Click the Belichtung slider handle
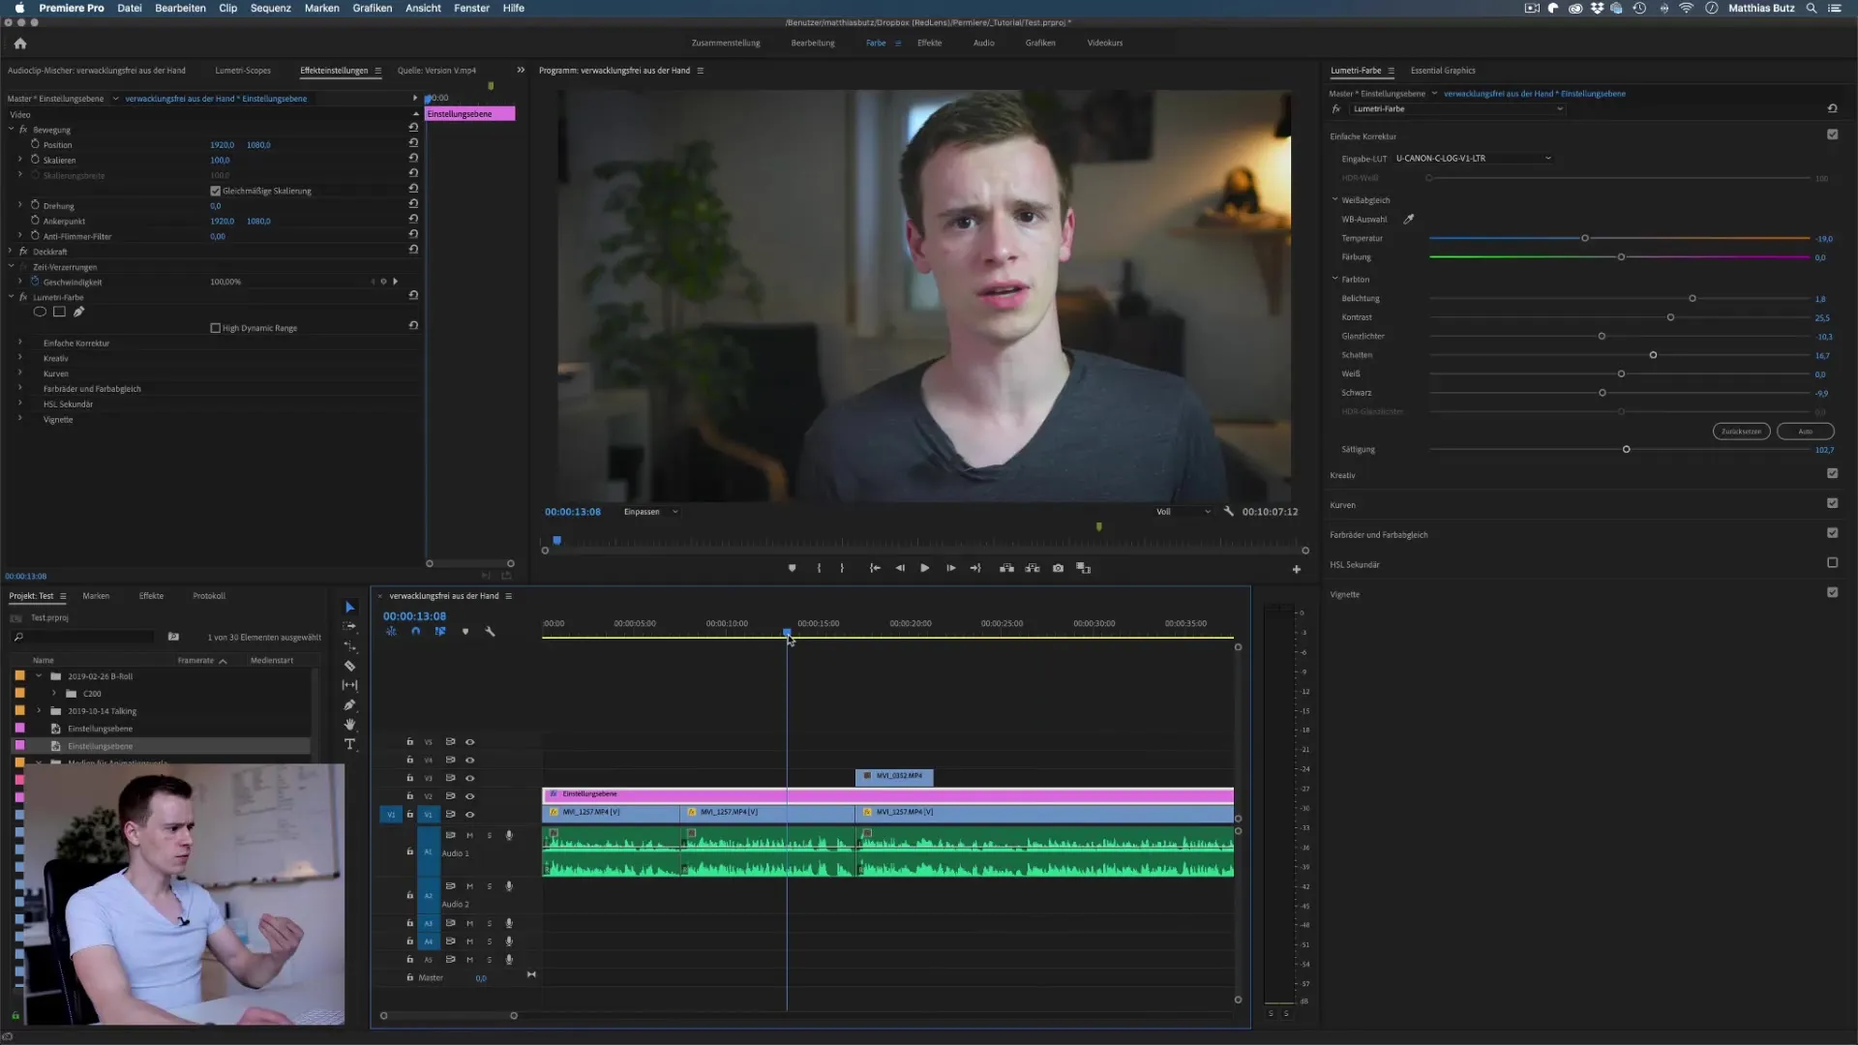Image resolution: width=1858 pixels, height=1045 pixels. pos(1693,298)
